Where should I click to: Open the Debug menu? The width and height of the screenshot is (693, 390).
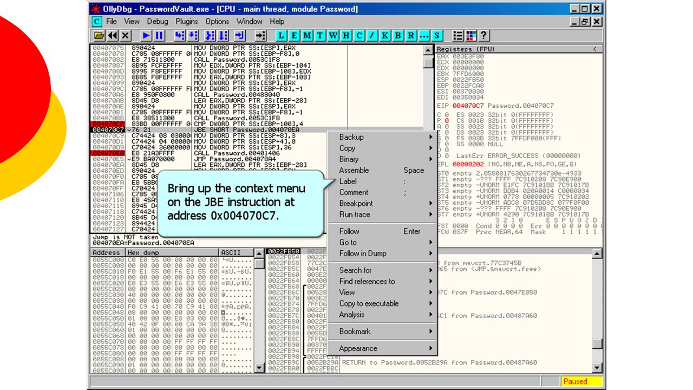click(158, 22)
